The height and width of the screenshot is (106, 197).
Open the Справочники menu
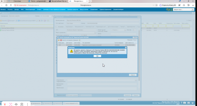pyautogui.click(x=94, y=9)
